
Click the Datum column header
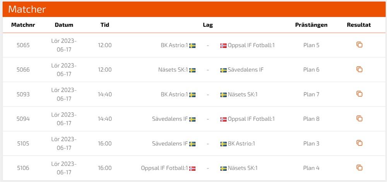click(64, 25)
